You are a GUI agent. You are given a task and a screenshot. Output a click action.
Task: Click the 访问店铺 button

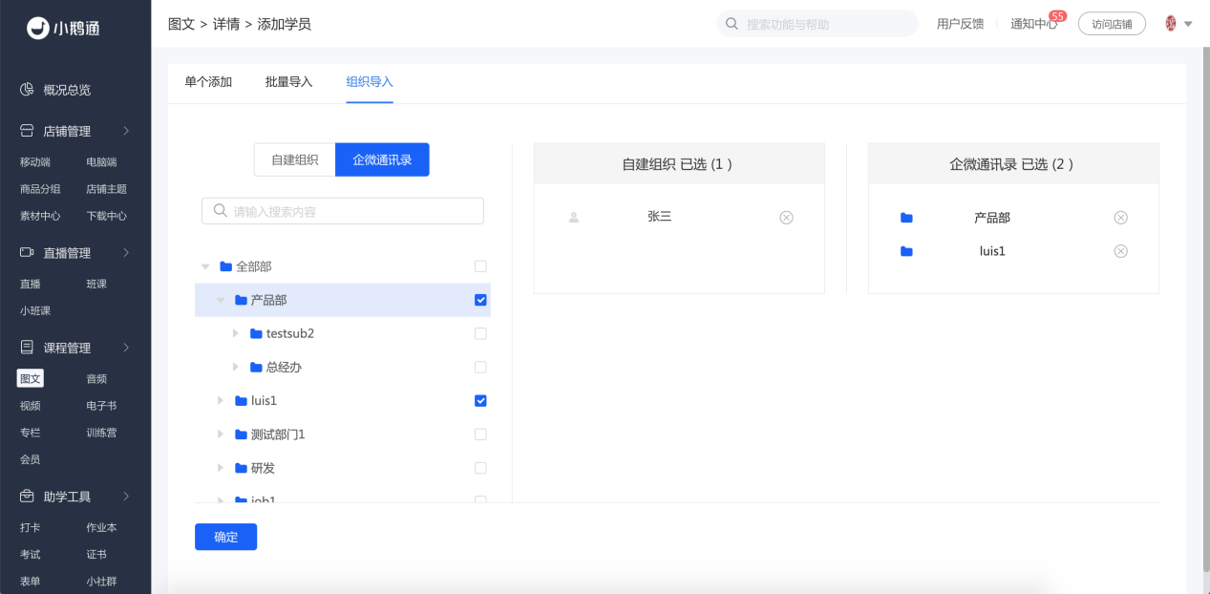click(x=1112, y=24)
